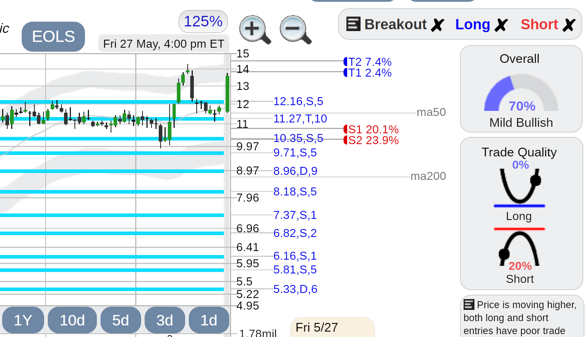
Task: Toggle the Short filter label
Action: point(540,25)
